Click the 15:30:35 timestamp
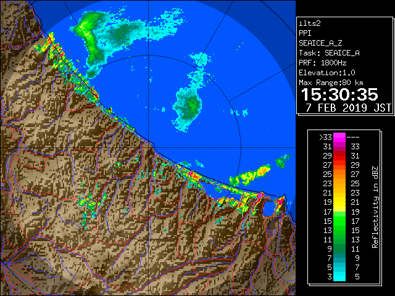The image size is (395, 296). point(339,94)
